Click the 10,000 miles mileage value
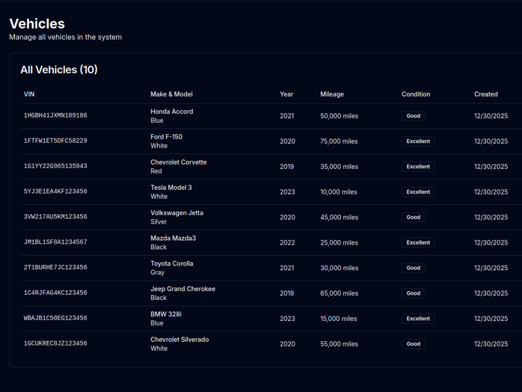522x392 pixels. coord(339,192)
